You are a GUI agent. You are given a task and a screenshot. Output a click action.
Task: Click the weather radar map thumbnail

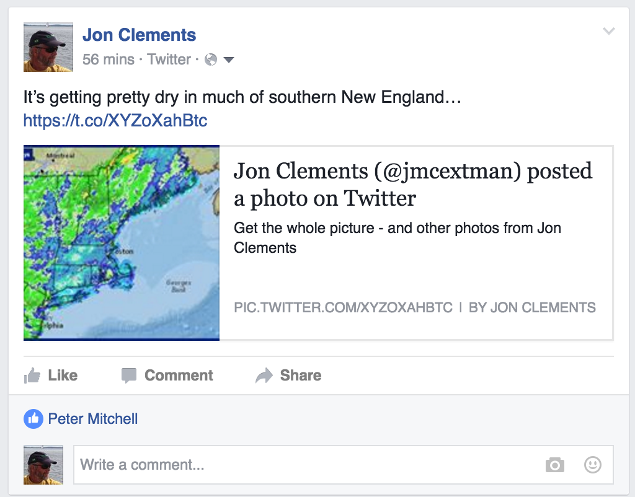[x=122, y=243]
